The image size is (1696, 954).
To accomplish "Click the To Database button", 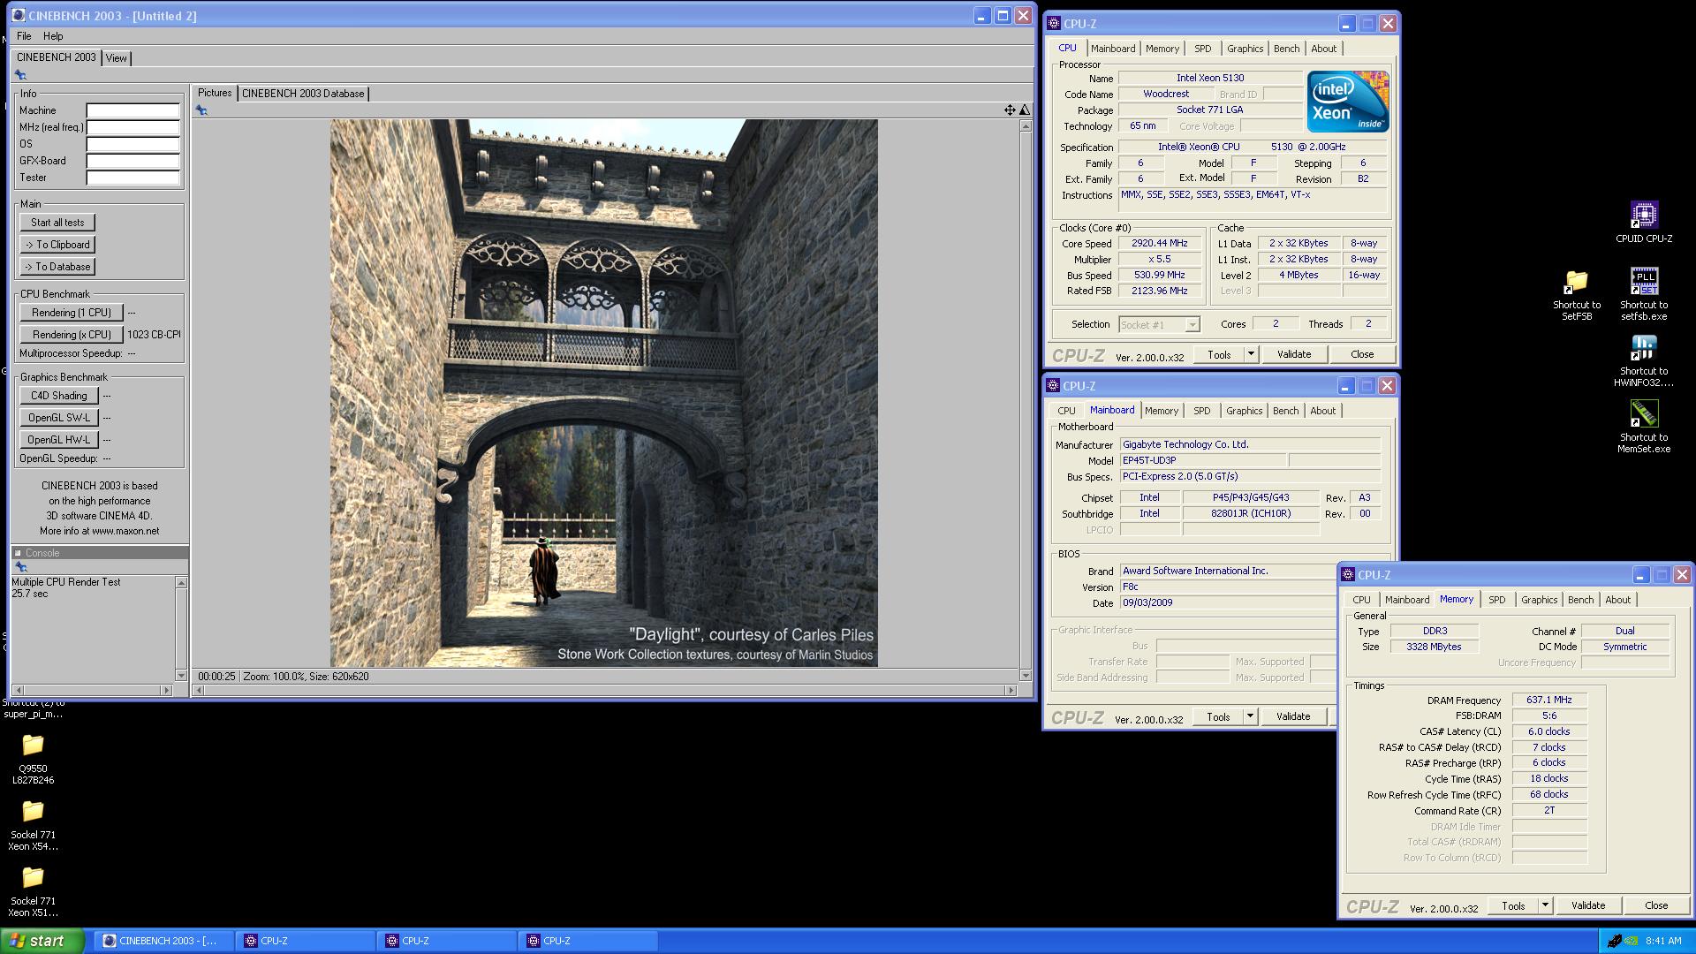I will point(57,267).
